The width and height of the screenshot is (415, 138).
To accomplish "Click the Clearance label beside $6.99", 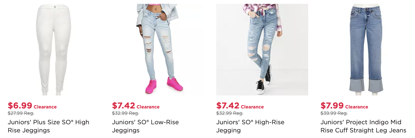I will (45, 107).
